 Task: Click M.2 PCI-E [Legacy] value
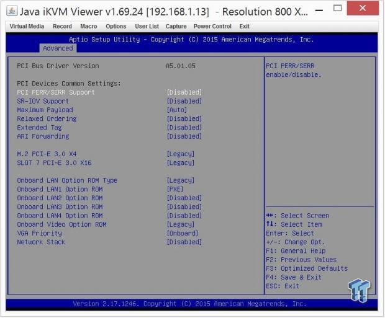pyautogui.click(x=181, y=154)
